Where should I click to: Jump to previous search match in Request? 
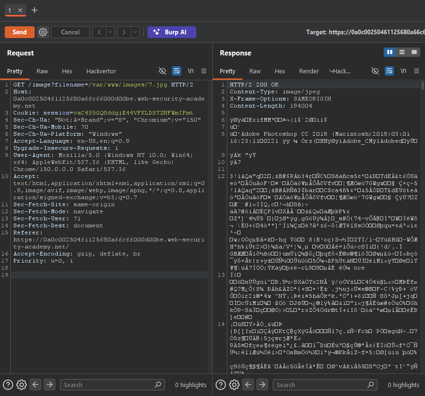coord(36,385)
